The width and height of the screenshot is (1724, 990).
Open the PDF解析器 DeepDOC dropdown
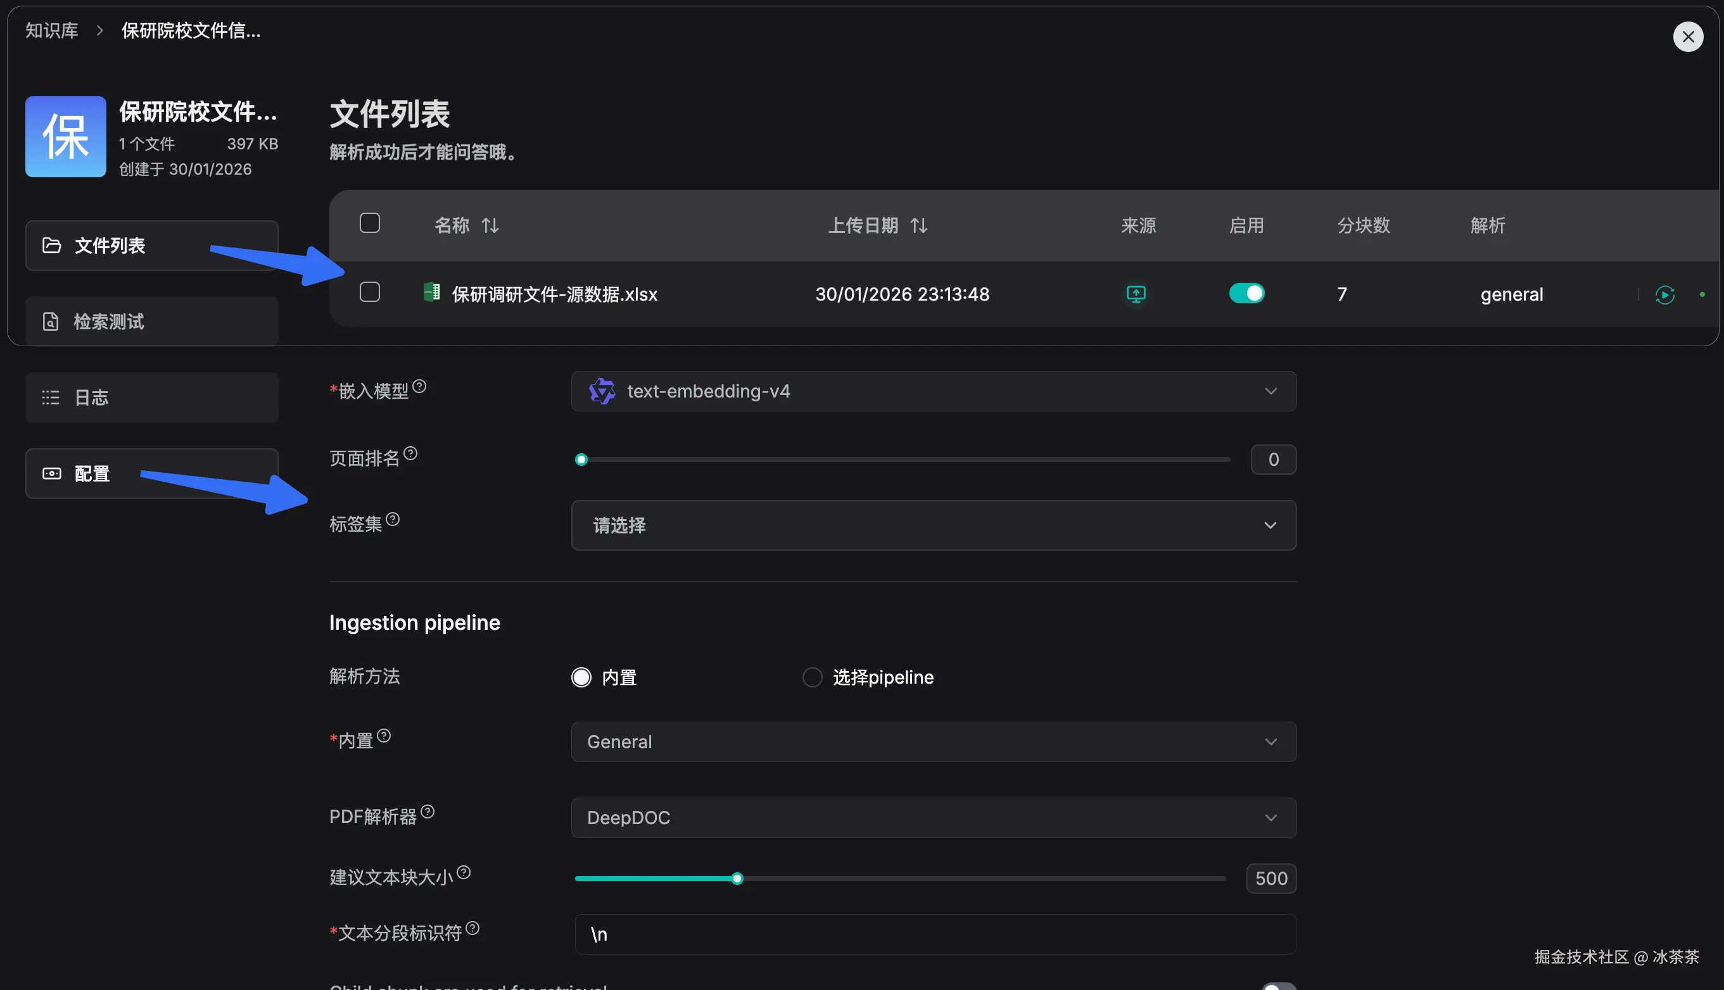(933, 817)
